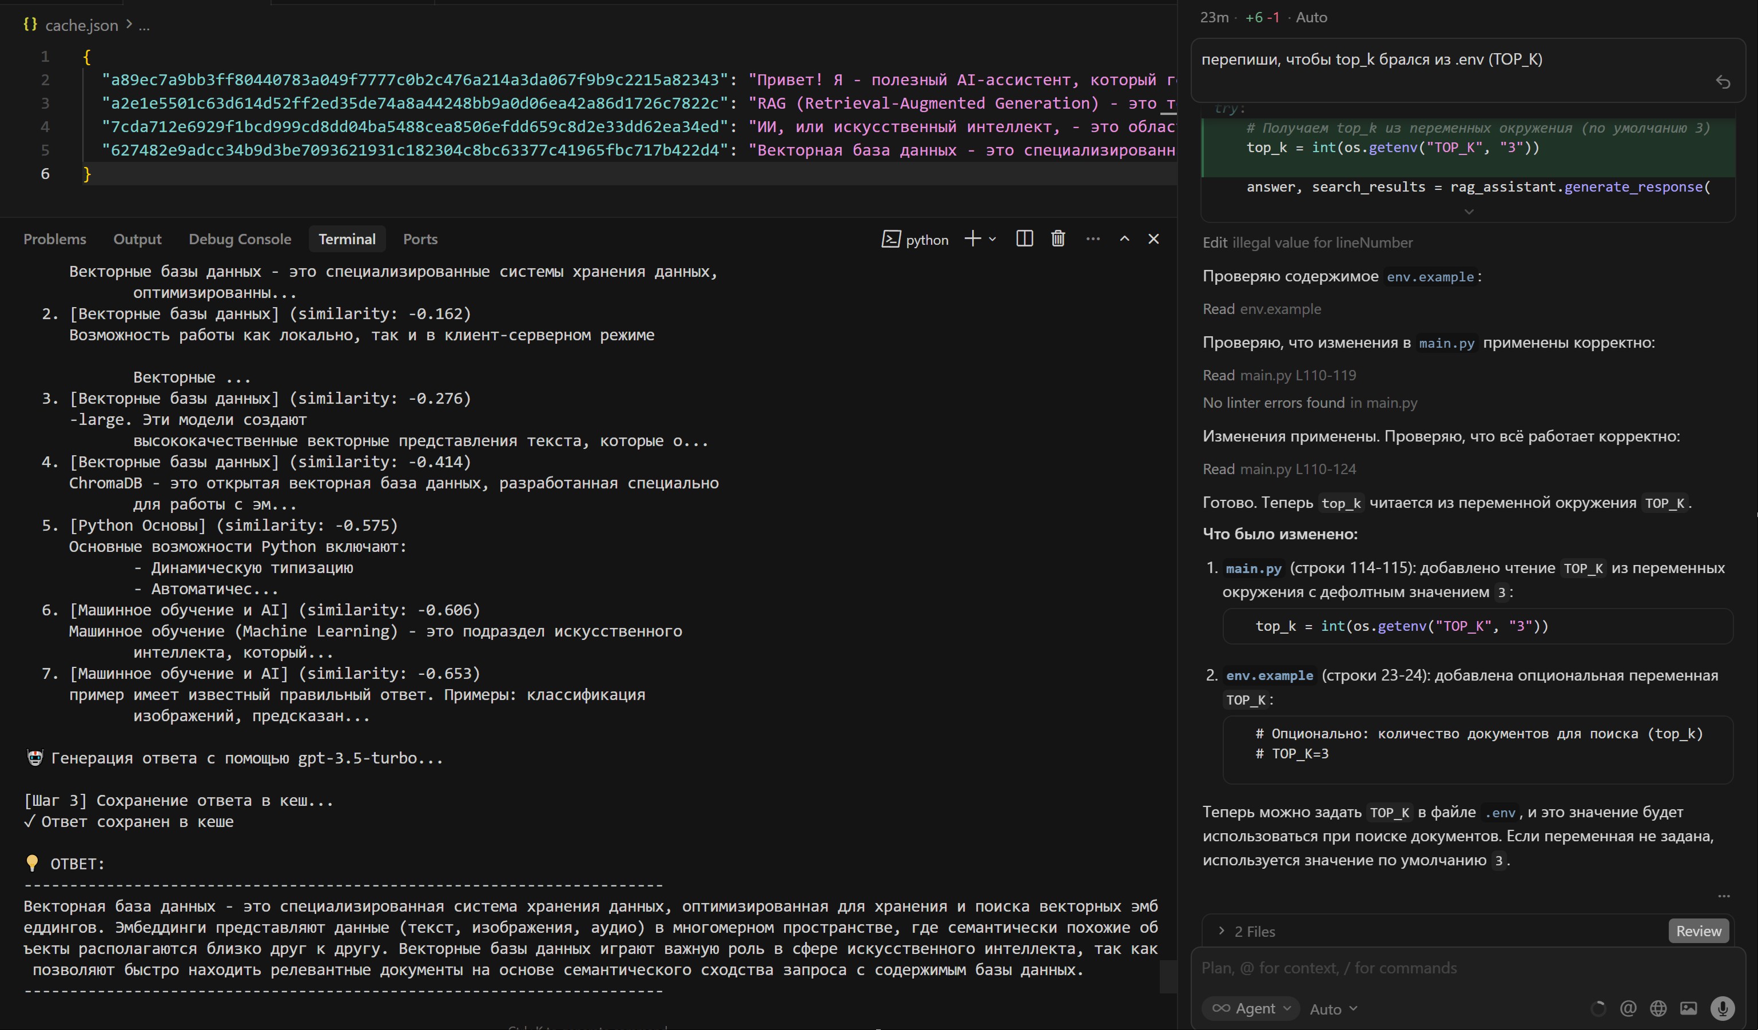
Task: Open the Debug Console tab
Action: click(239, 238)
